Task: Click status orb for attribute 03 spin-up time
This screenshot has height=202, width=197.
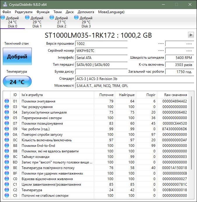Action: click(7, 107)
